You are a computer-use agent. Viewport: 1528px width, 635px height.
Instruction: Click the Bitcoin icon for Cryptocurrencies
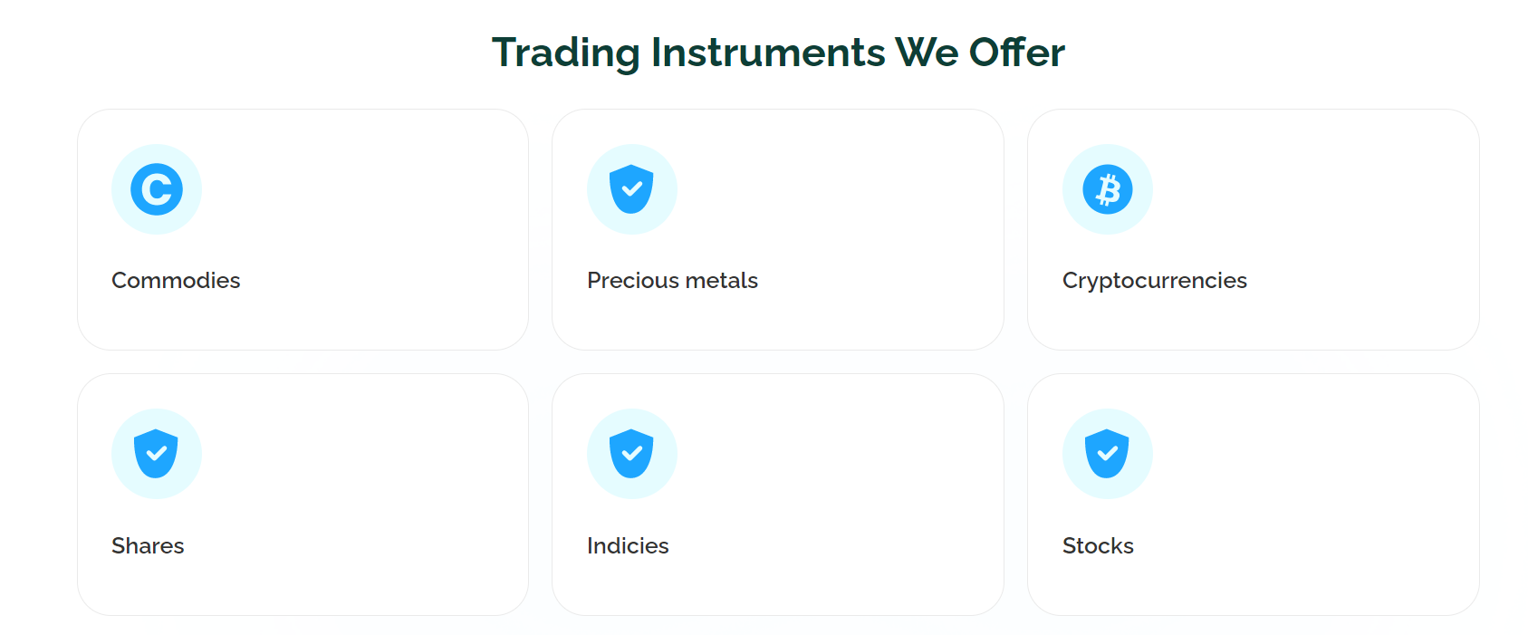point(1108,189)
